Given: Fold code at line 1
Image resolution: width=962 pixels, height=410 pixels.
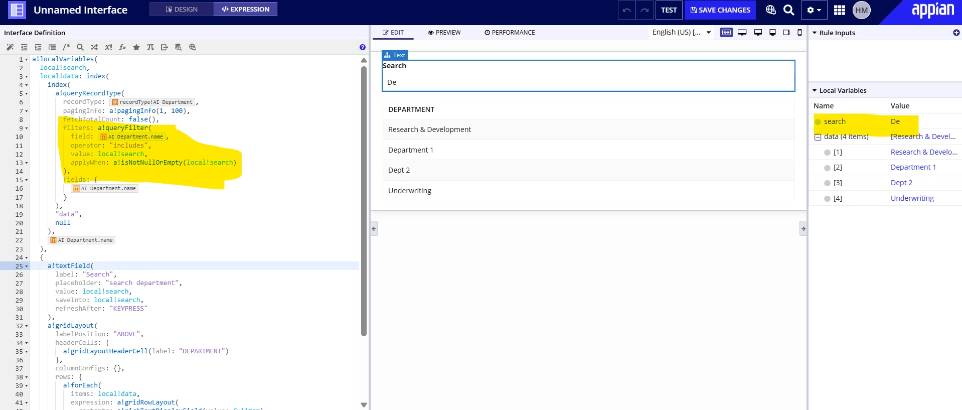Looking at the screenshot, I should pos(27,59).
